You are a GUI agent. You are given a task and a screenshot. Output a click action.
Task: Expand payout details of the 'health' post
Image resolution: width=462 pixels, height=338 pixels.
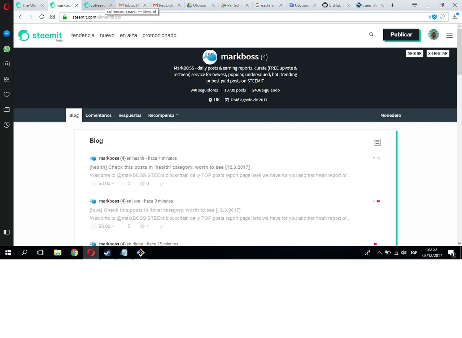click(x=106, y=183)
